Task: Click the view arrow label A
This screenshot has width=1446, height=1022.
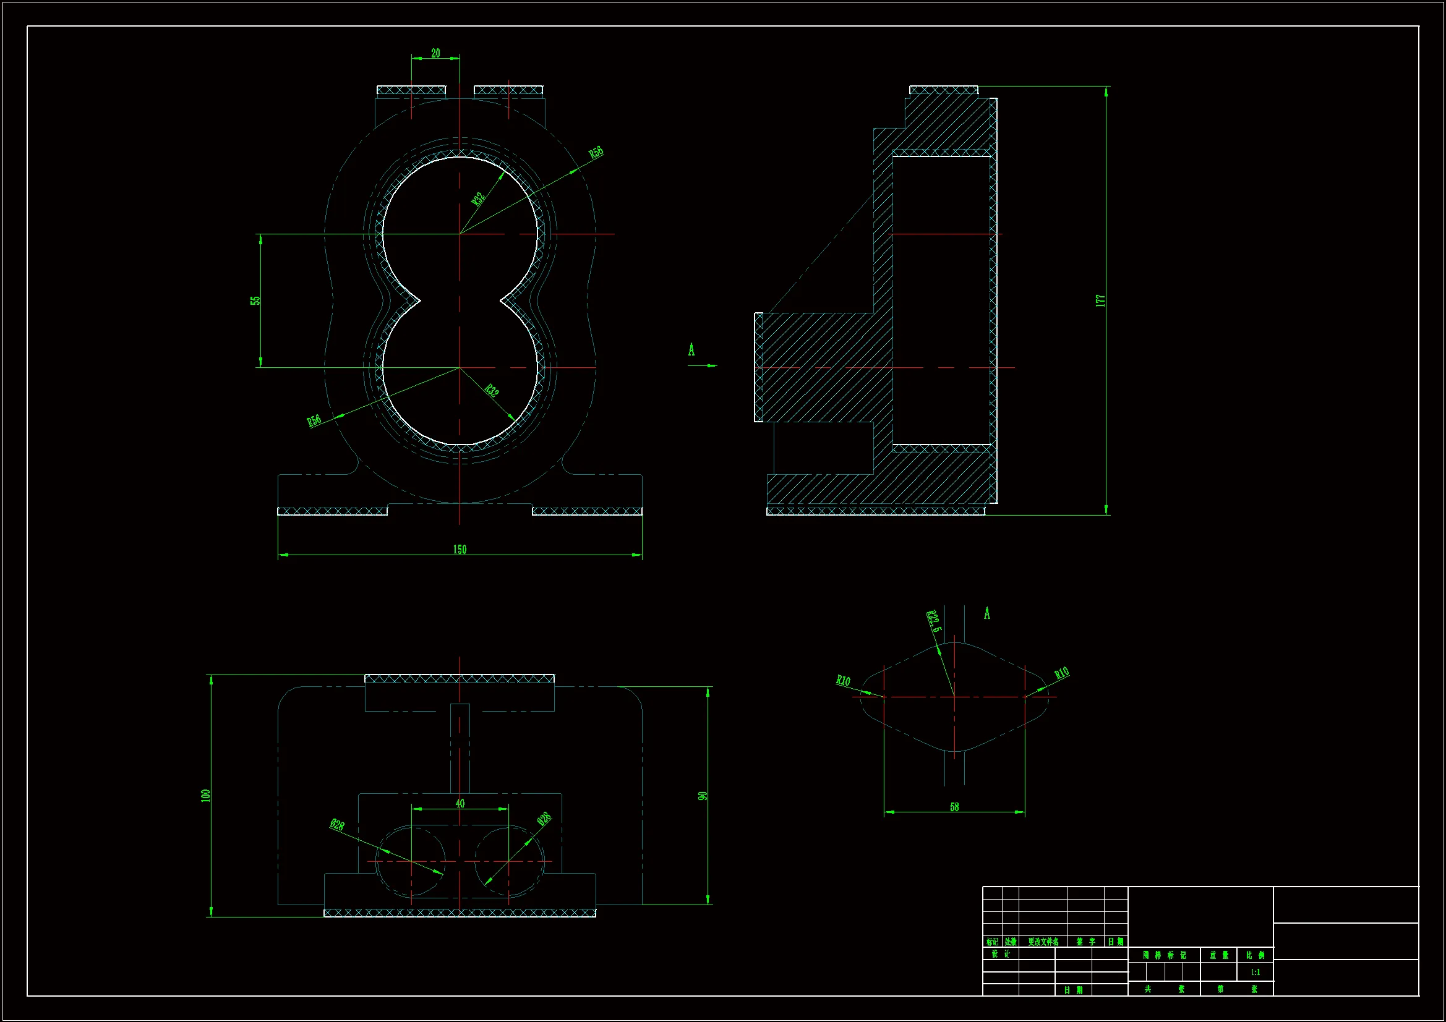Action: 691,350
